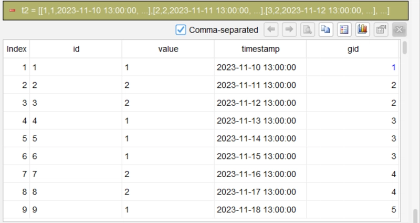This screenshot has width=420, height=223.
Task: Toggle the Comma-separated checkbox
Action: (x=181, y=30)
